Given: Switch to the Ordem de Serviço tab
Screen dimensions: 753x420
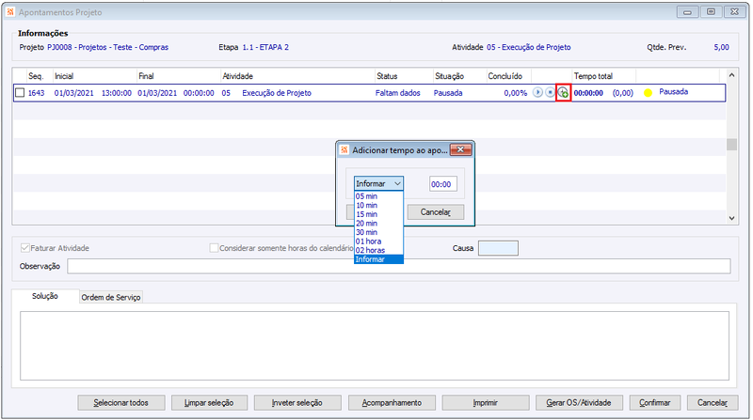Looking at the screenshot, I should (111, 297).
